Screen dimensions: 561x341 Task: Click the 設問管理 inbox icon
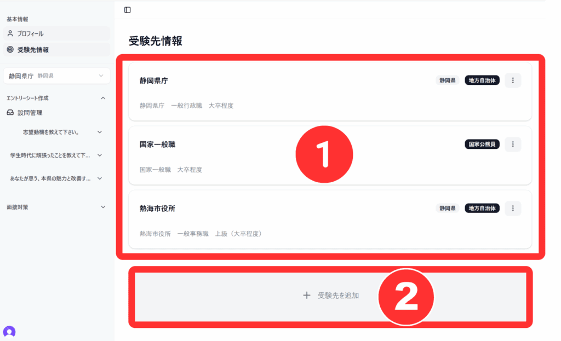(10, 113)
